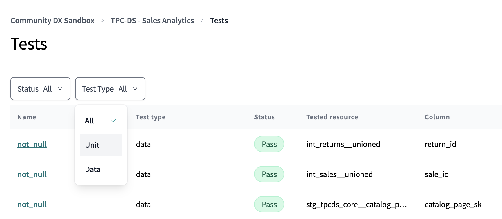This screenshot has width=502, height=219.
Task: Click the Pass badge in return_id row
Action: pyautogui.click(x=269, y=144)
